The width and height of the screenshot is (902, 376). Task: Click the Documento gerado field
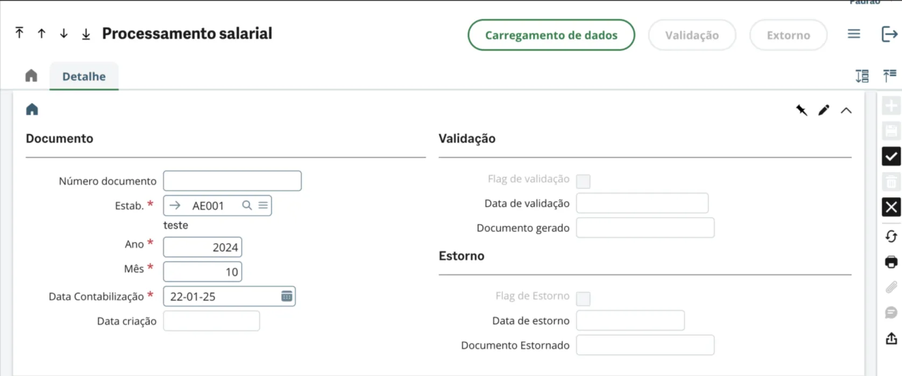(645, 228)
